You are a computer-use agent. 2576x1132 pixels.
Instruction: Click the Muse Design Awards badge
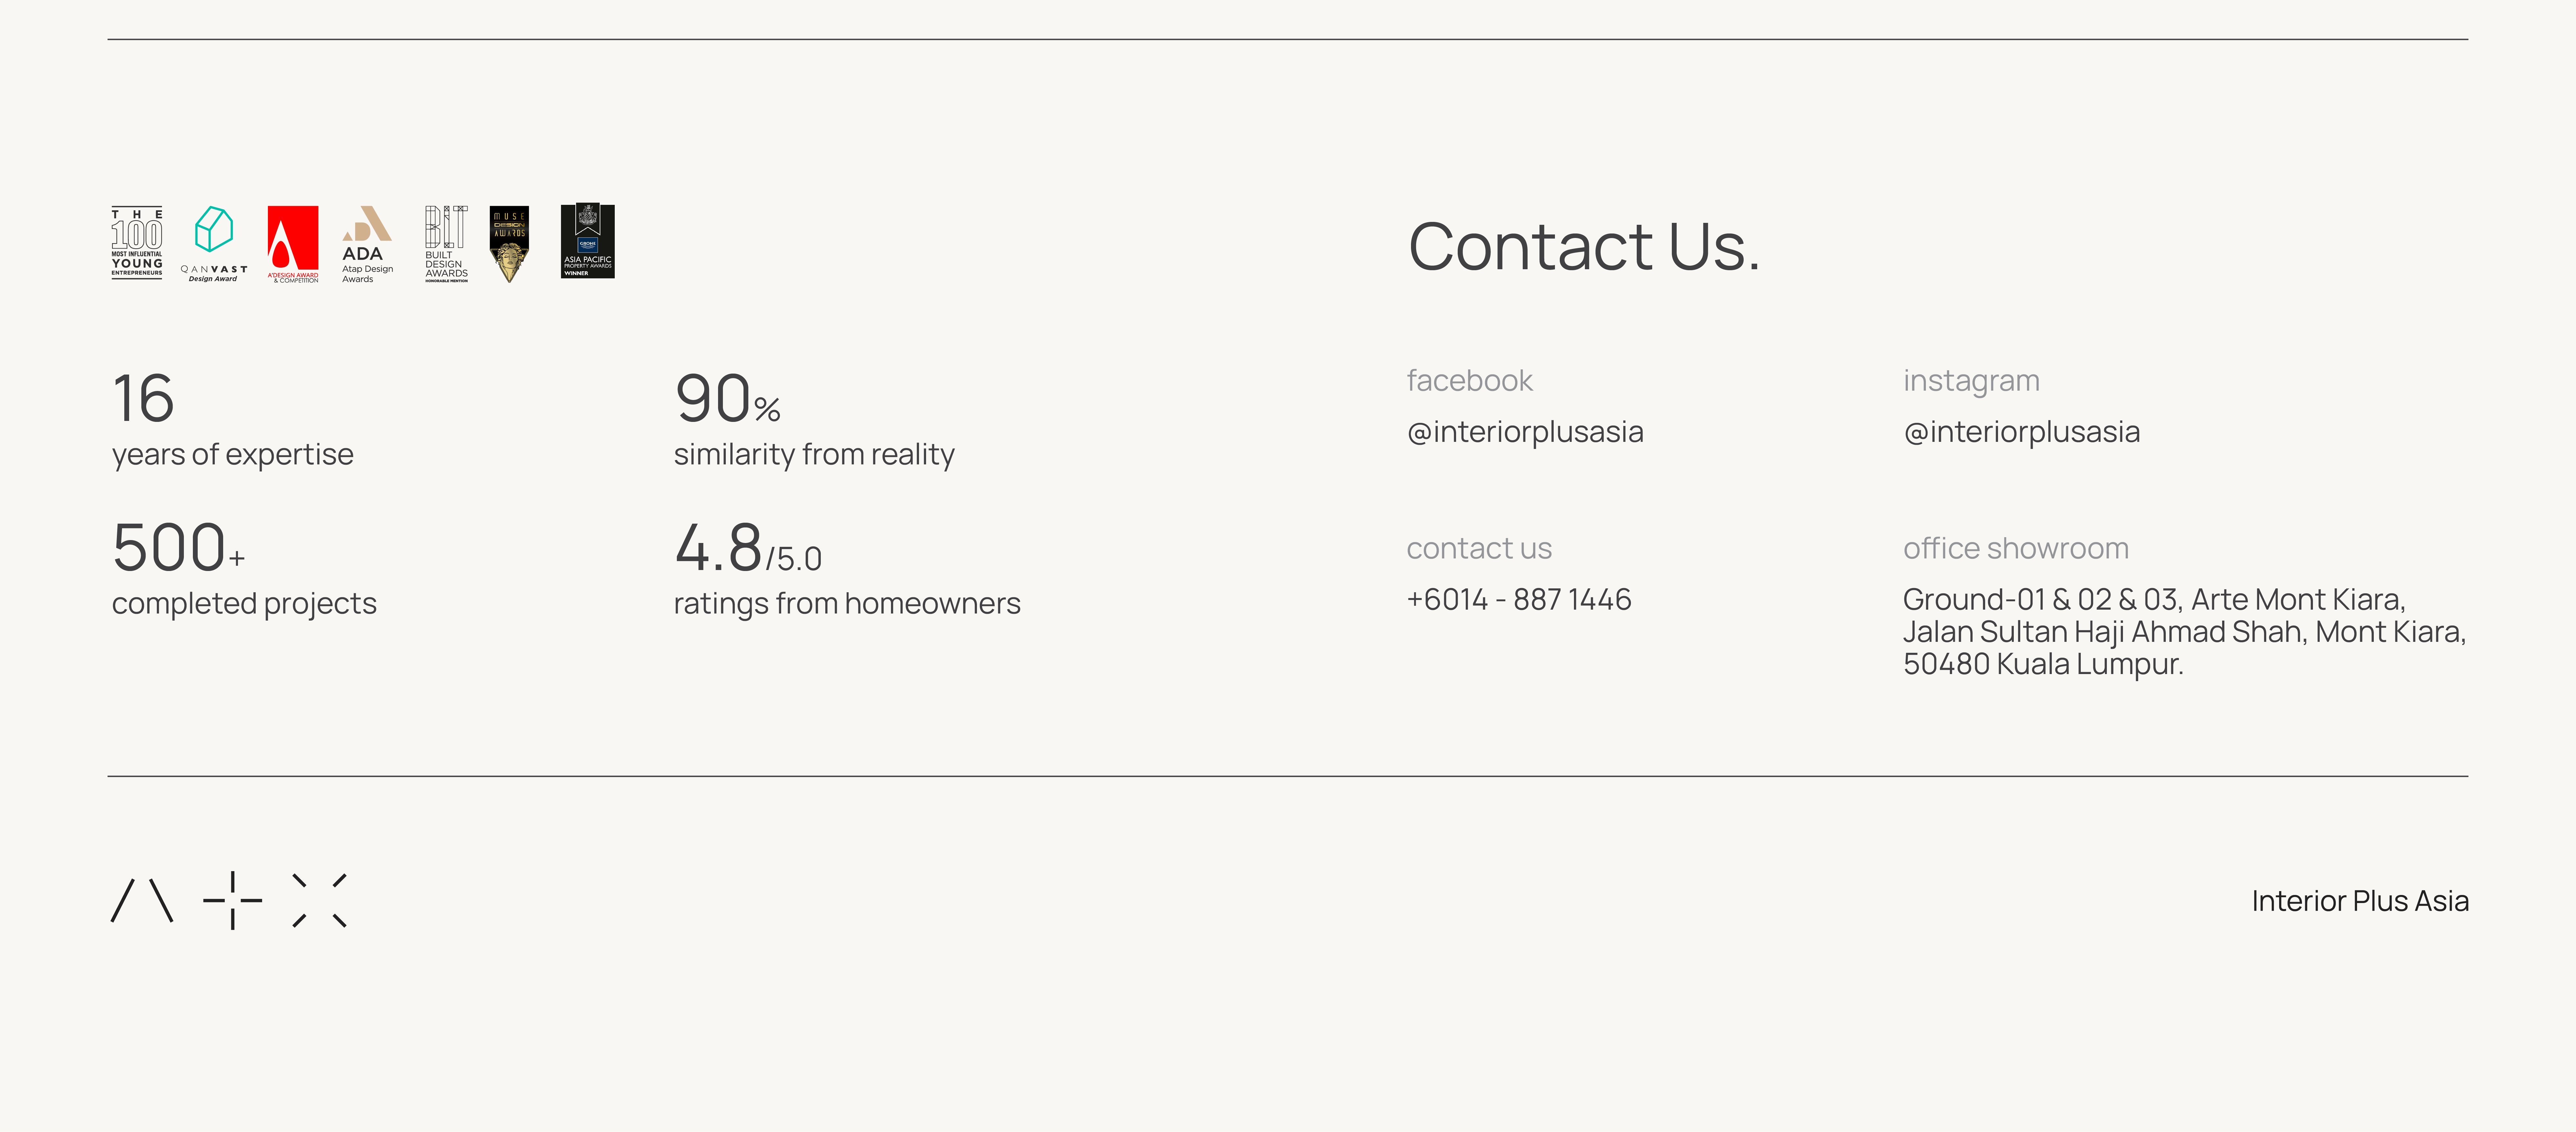509,243
